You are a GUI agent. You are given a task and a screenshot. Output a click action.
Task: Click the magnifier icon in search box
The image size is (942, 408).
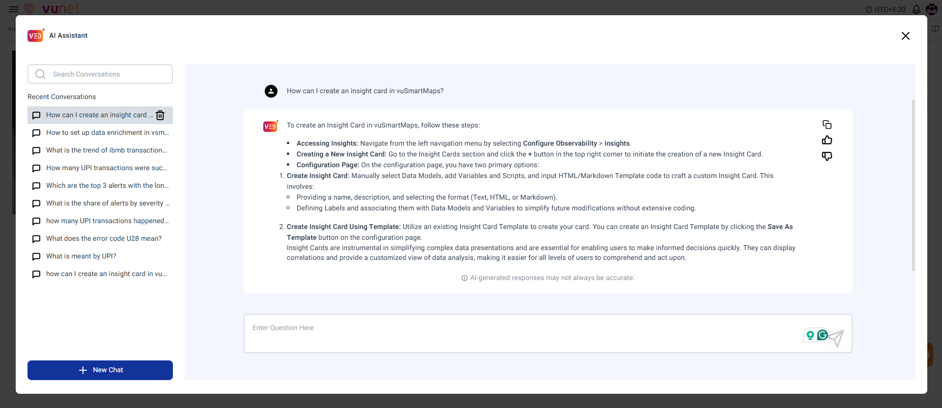pos(40,74)
